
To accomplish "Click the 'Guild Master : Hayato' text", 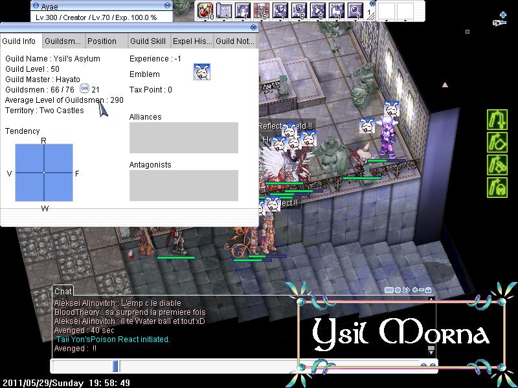I will pyautogui.click(x=43, y=79).
